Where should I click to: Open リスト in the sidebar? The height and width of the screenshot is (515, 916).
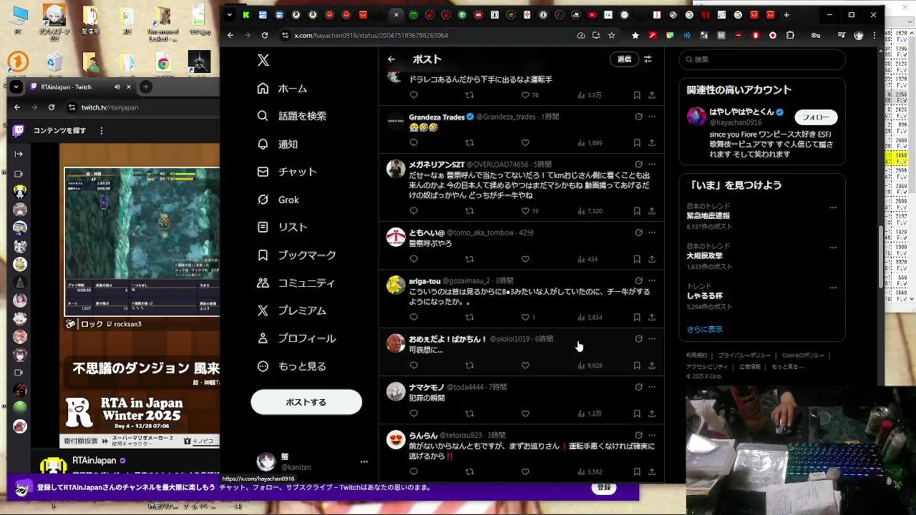click(x=282, y=227)
